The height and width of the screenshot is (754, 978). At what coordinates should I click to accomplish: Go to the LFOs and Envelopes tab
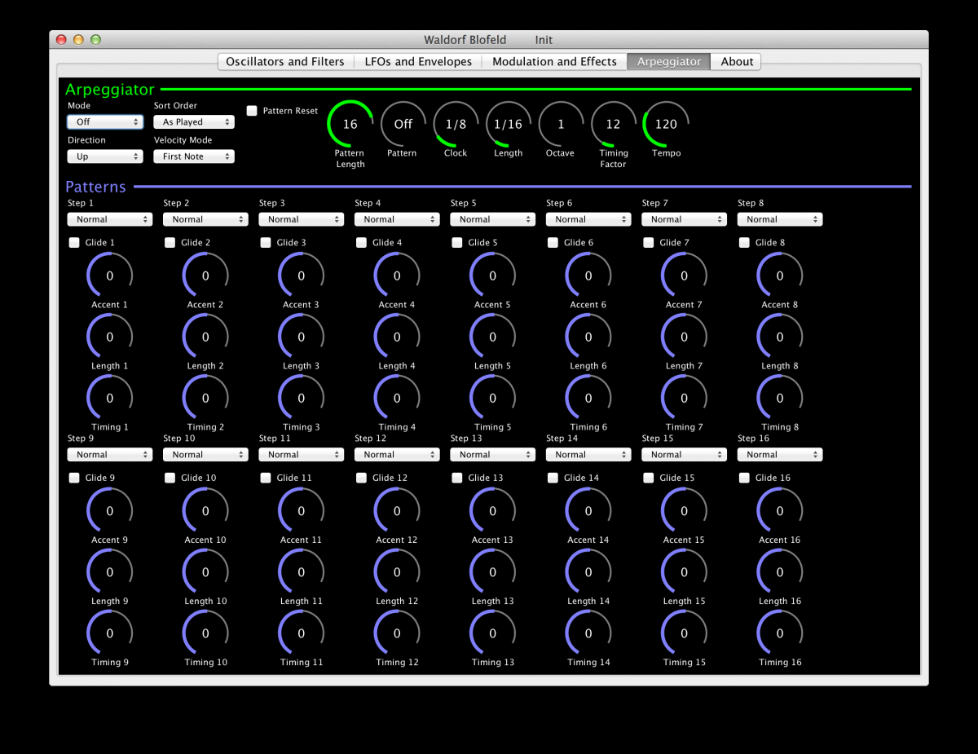(x=418, y=62)
